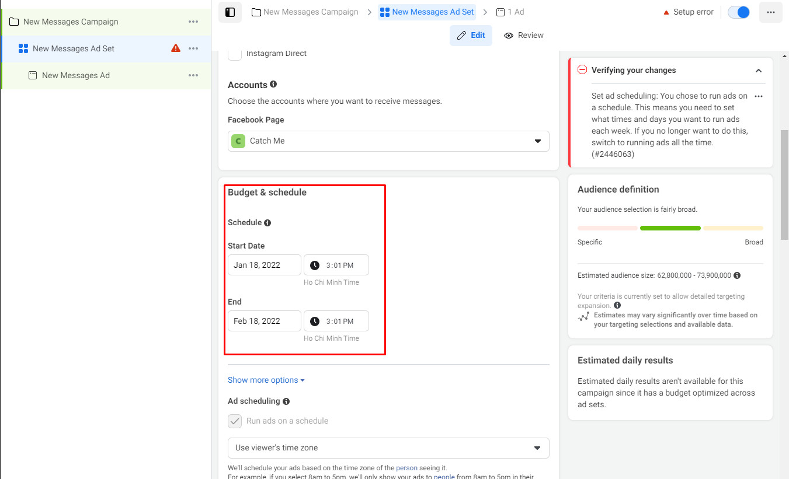The width and height of the screenshot is (789, 479).
Task: Click Ho Chi Minh Time under End
Action: (331, 338)
